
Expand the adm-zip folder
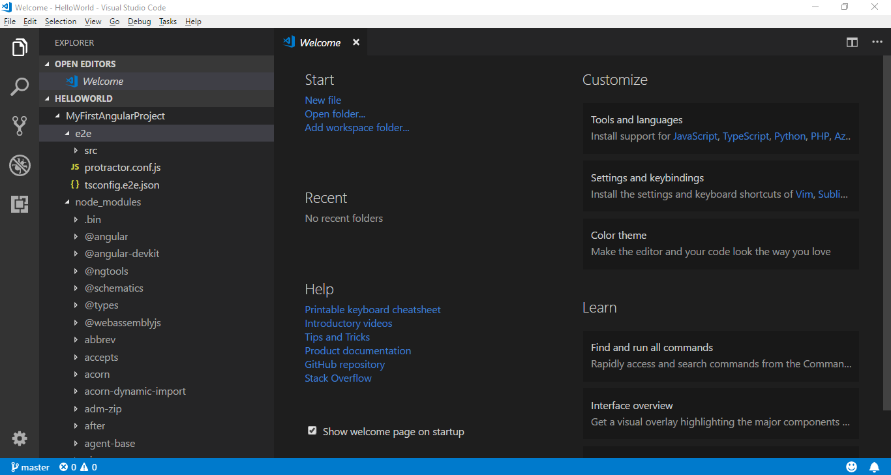point(76,409)
